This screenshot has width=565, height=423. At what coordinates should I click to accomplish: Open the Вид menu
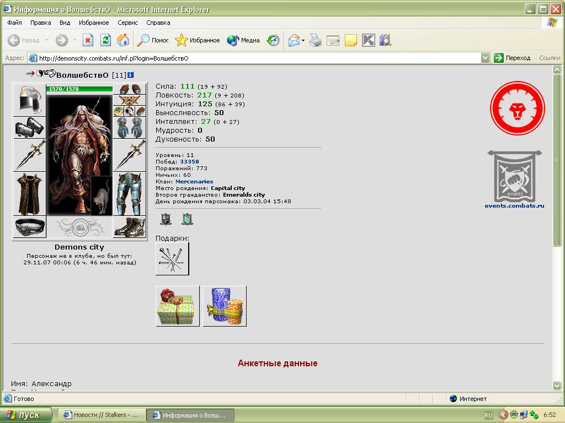(x=65, y=23)
